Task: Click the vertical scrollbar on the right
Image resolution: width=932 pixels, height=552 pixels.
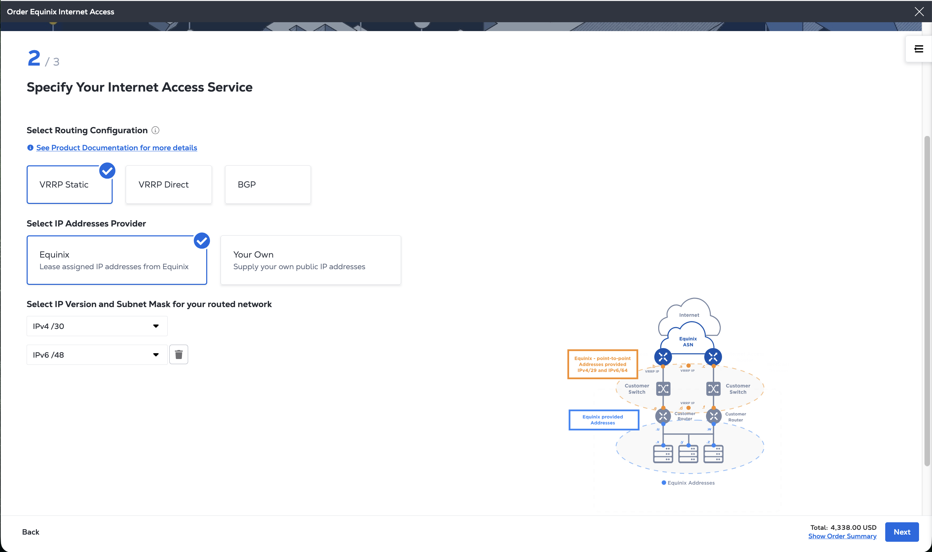Action: 927,301
